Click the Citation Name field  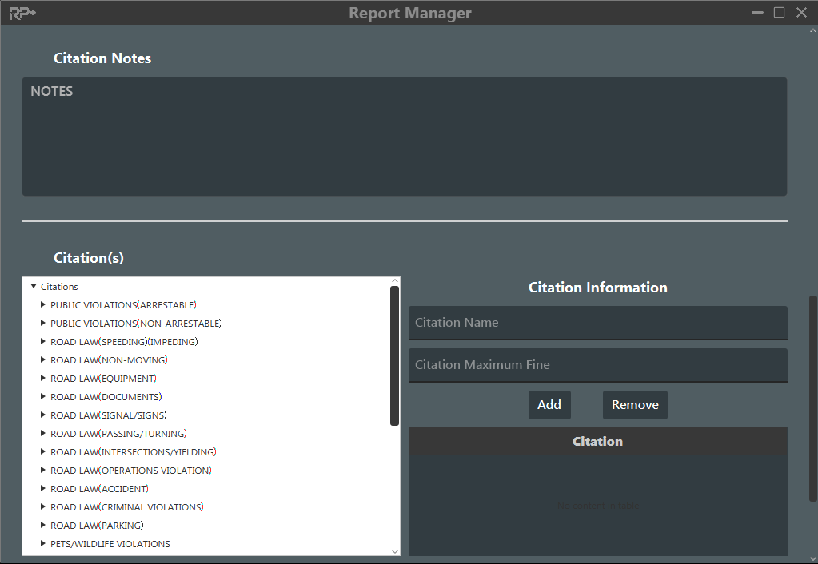597,323
